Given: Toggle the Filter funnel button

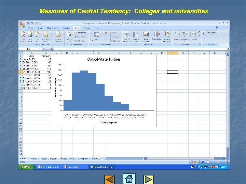Looking at the screenshot, I should coord(105,36).
